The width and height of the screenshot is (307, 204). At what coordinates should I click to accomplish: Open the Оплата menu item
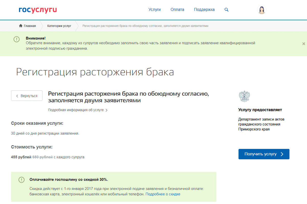point(177,10)
